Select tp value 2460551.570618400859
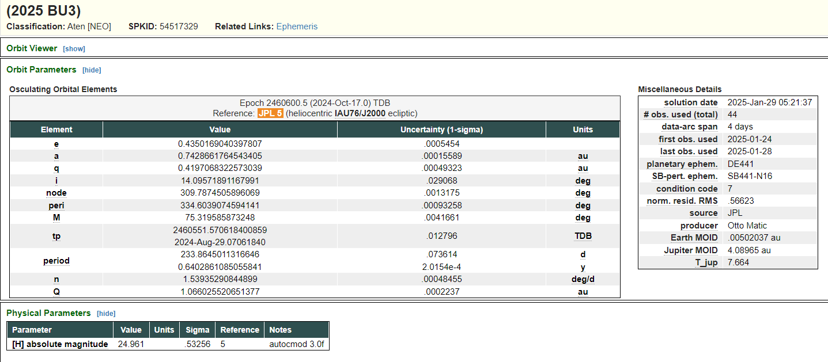 click(220, 230)
